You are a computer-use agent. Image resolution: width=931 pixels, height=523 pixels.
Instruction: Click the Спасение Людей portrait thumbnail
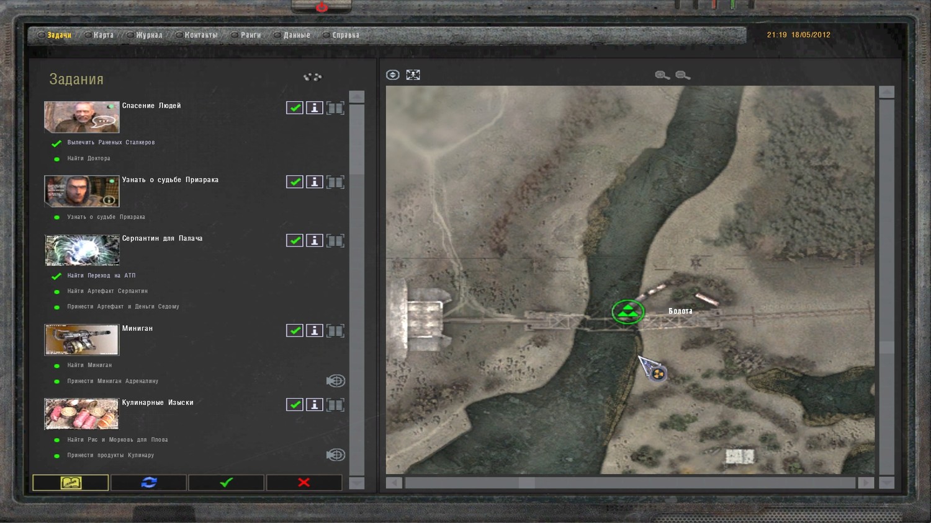pos(82,116)
